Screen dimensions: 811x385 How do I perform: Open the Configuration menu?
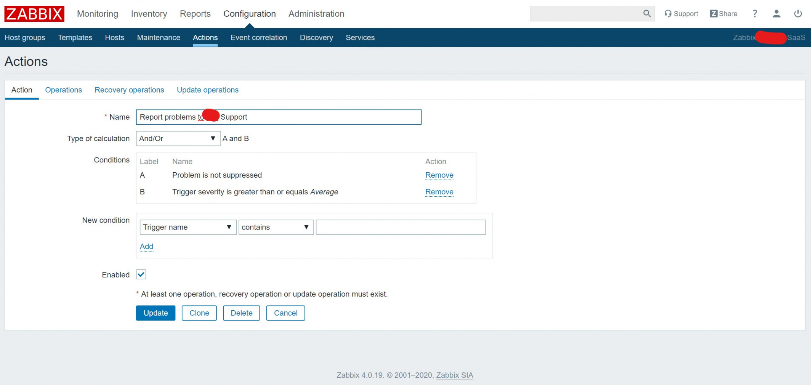pos(250,14)
